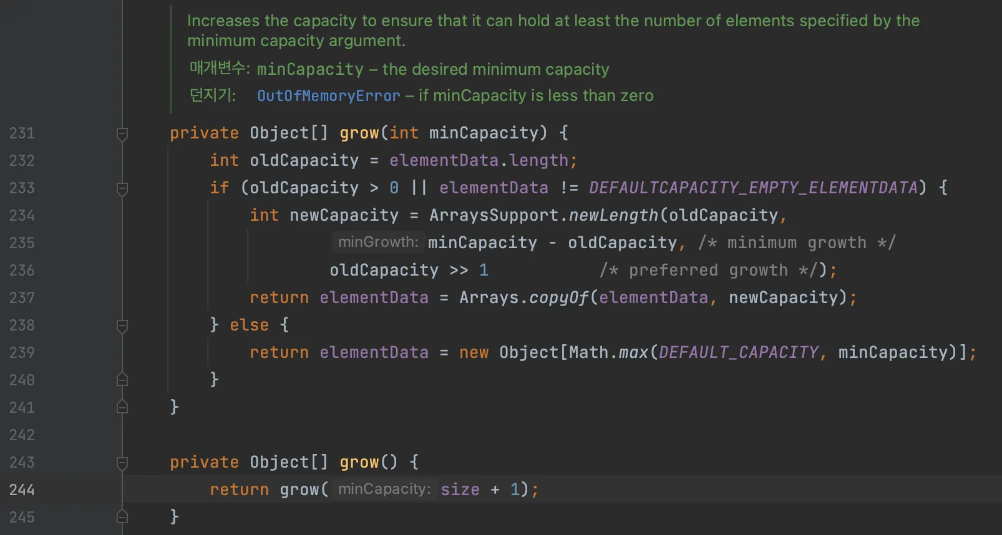The image size is (1002, 535).
Task: Click the DEFAULTCAPACITY_EMPTY_ELEMENTDATA constant
Action: point(754,188)
